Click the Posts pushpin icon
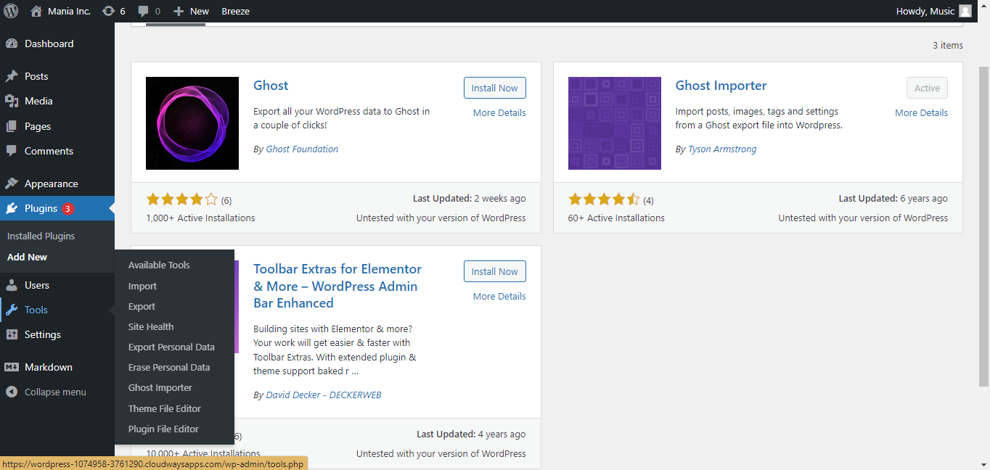Image resolution: width=990 pixels, height=470 pixels. (12, 76)
